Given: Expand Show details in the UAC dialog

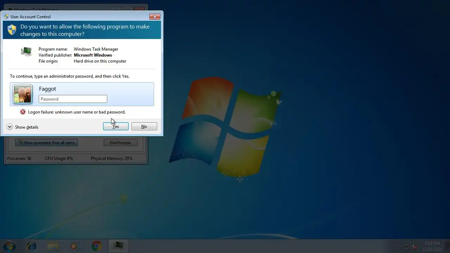Looking at the screenshot, I should (22, 127).
